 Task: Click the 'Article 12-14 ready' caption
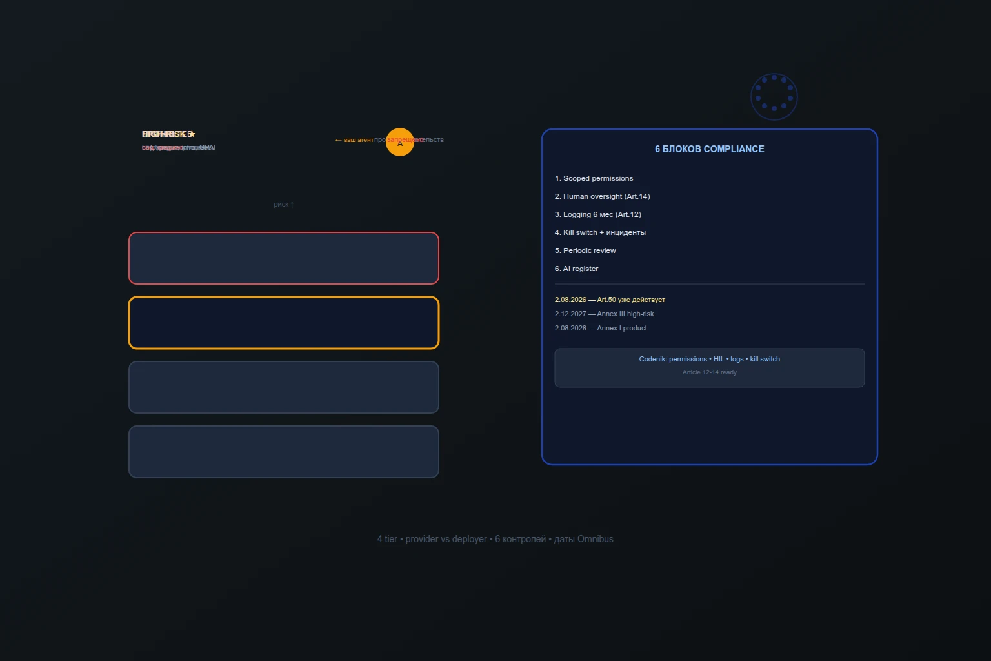(710, 372)
